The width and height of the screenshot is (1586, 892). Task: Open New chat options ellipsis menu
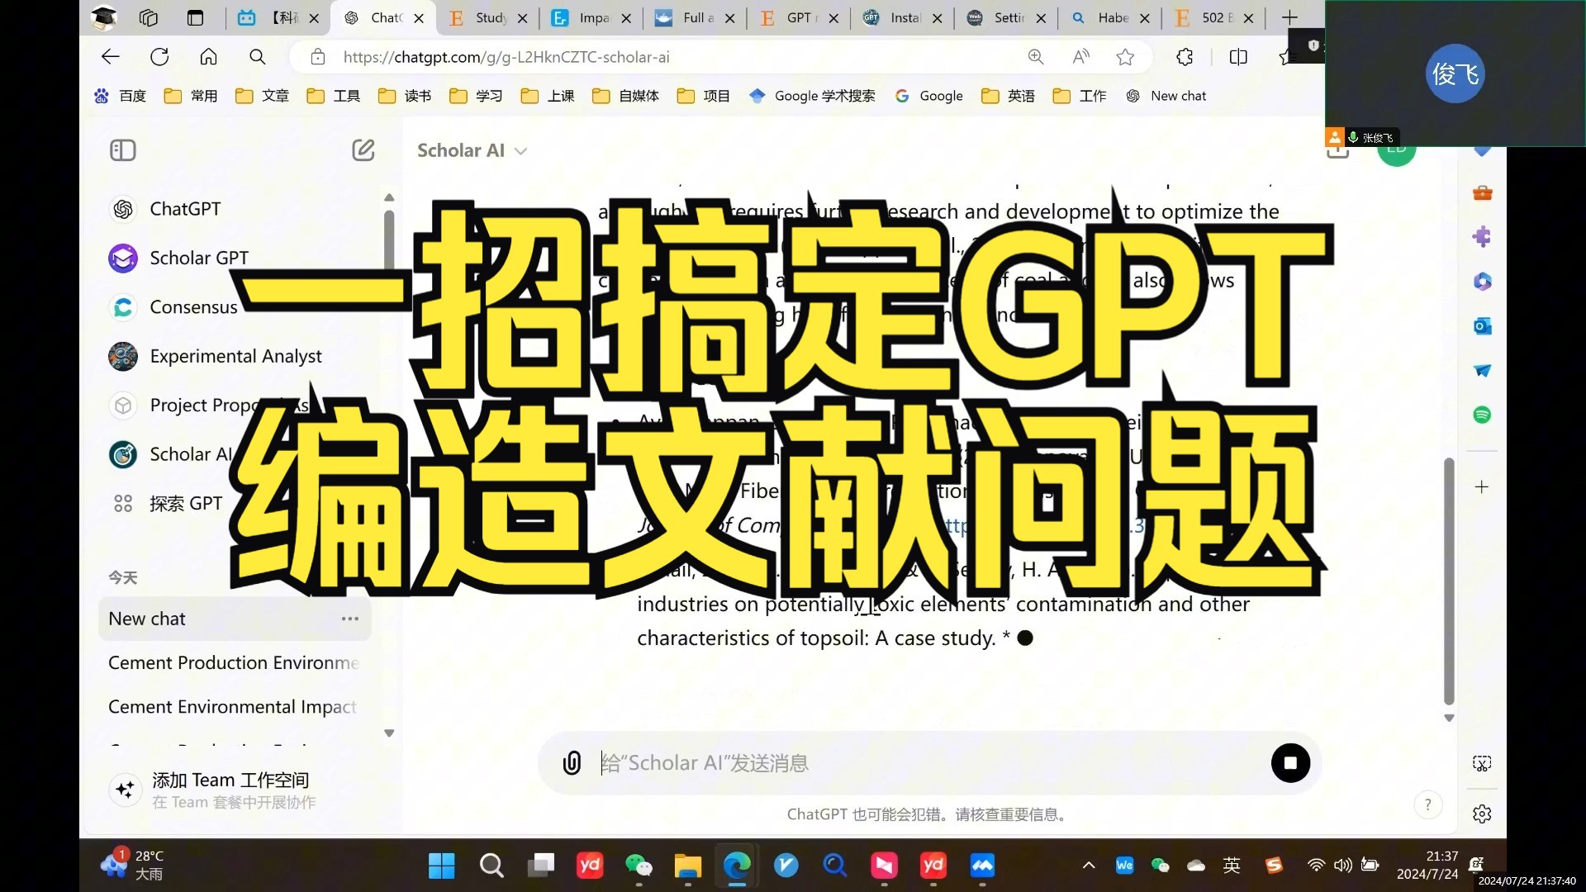[350, 619]
